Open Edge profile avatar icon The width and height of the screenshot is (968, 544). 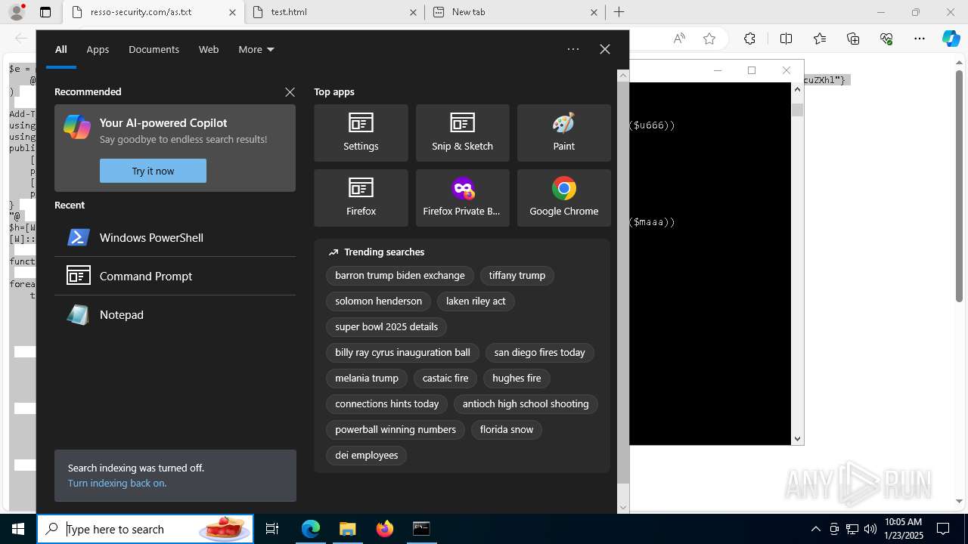coord(17,12)
